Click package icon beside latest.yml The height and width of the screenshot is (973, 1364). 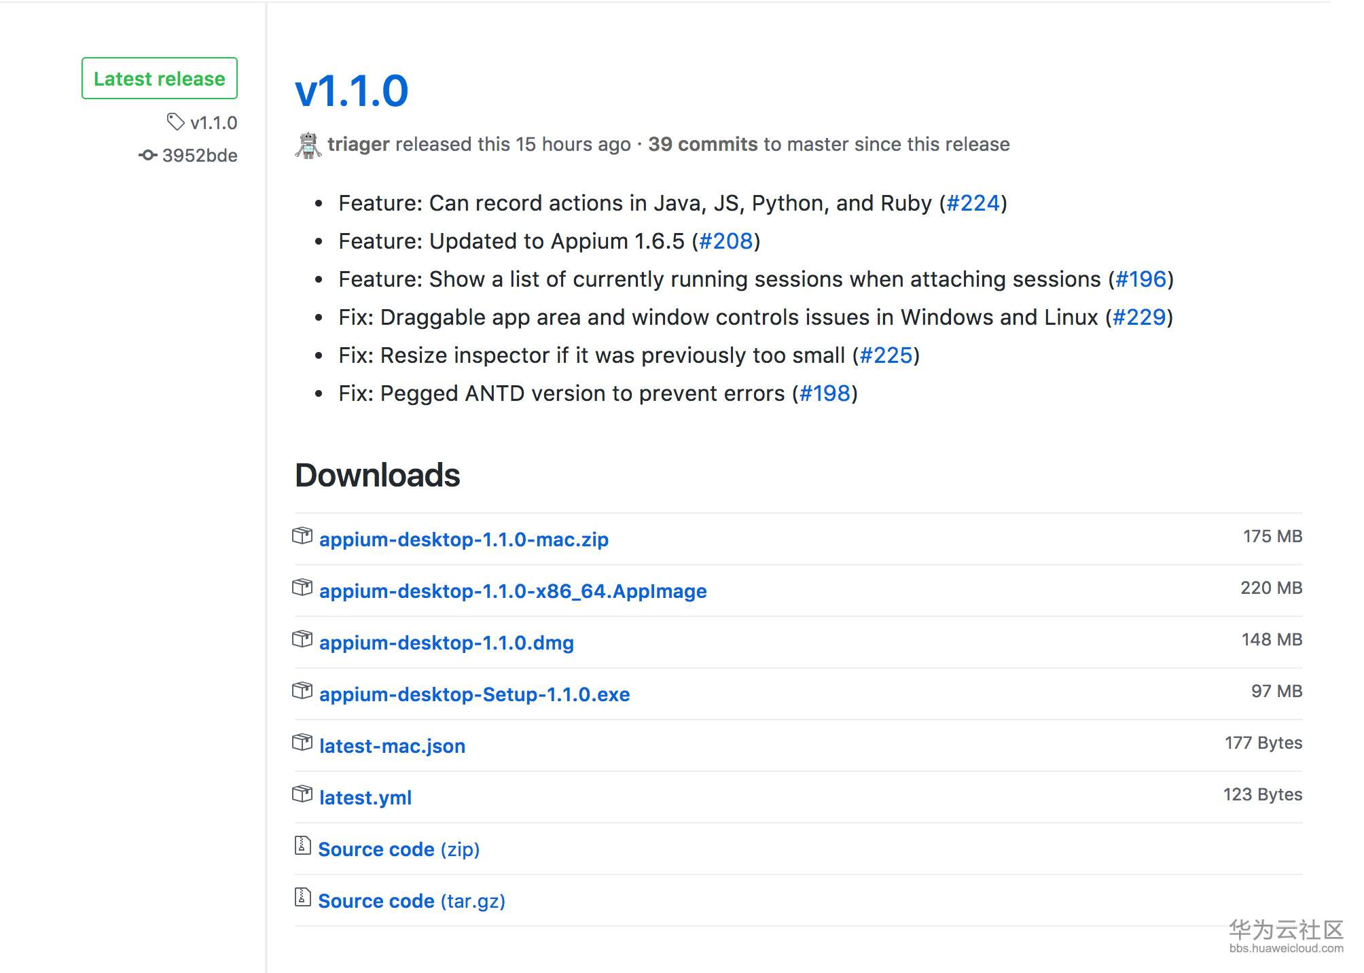pos(302,794)
